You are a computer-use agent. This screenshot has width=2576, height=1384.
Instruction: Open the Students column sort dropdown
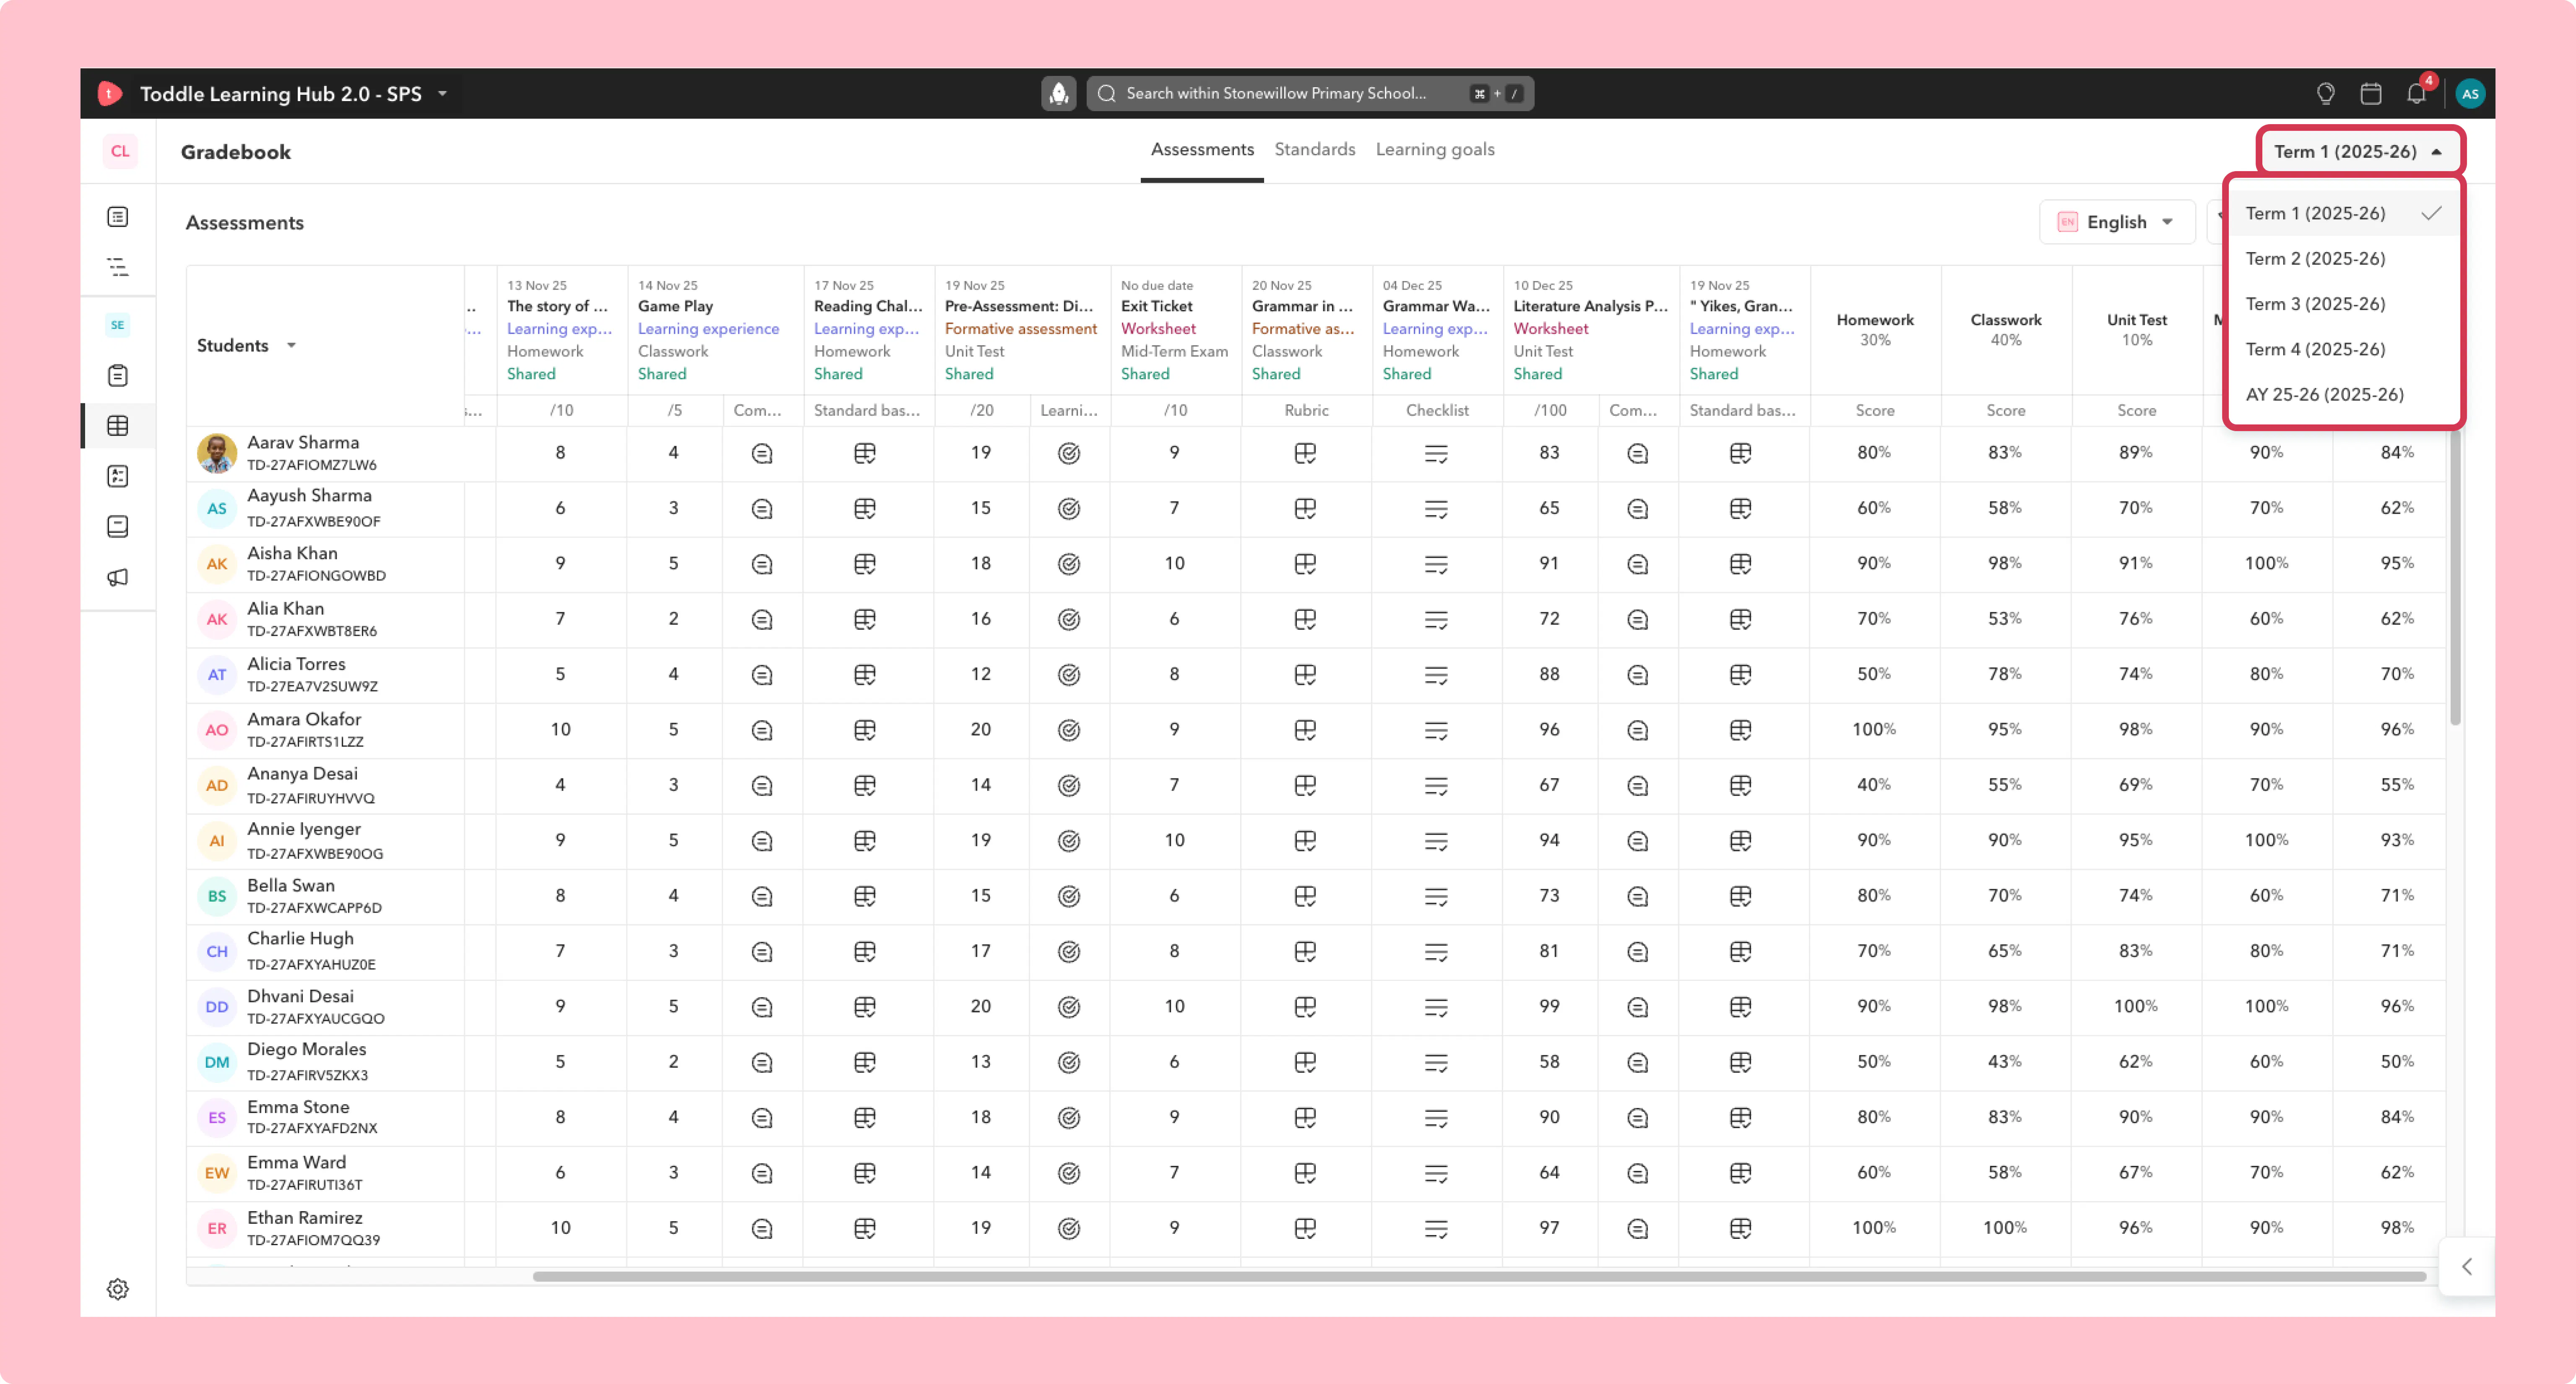pyautogui.click(x=292, y=346)
